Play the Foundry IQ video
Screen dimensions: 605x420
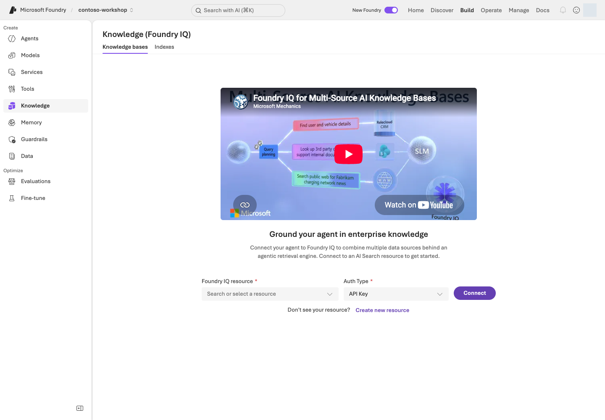coord(348,154)
